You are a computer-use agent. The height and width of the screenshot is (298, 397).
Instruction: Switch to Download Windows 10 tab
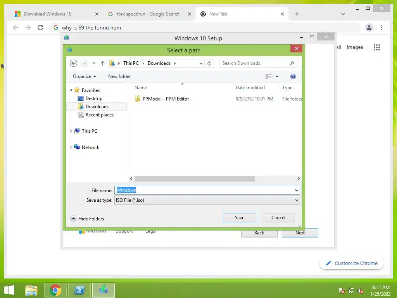coord(48,14)
